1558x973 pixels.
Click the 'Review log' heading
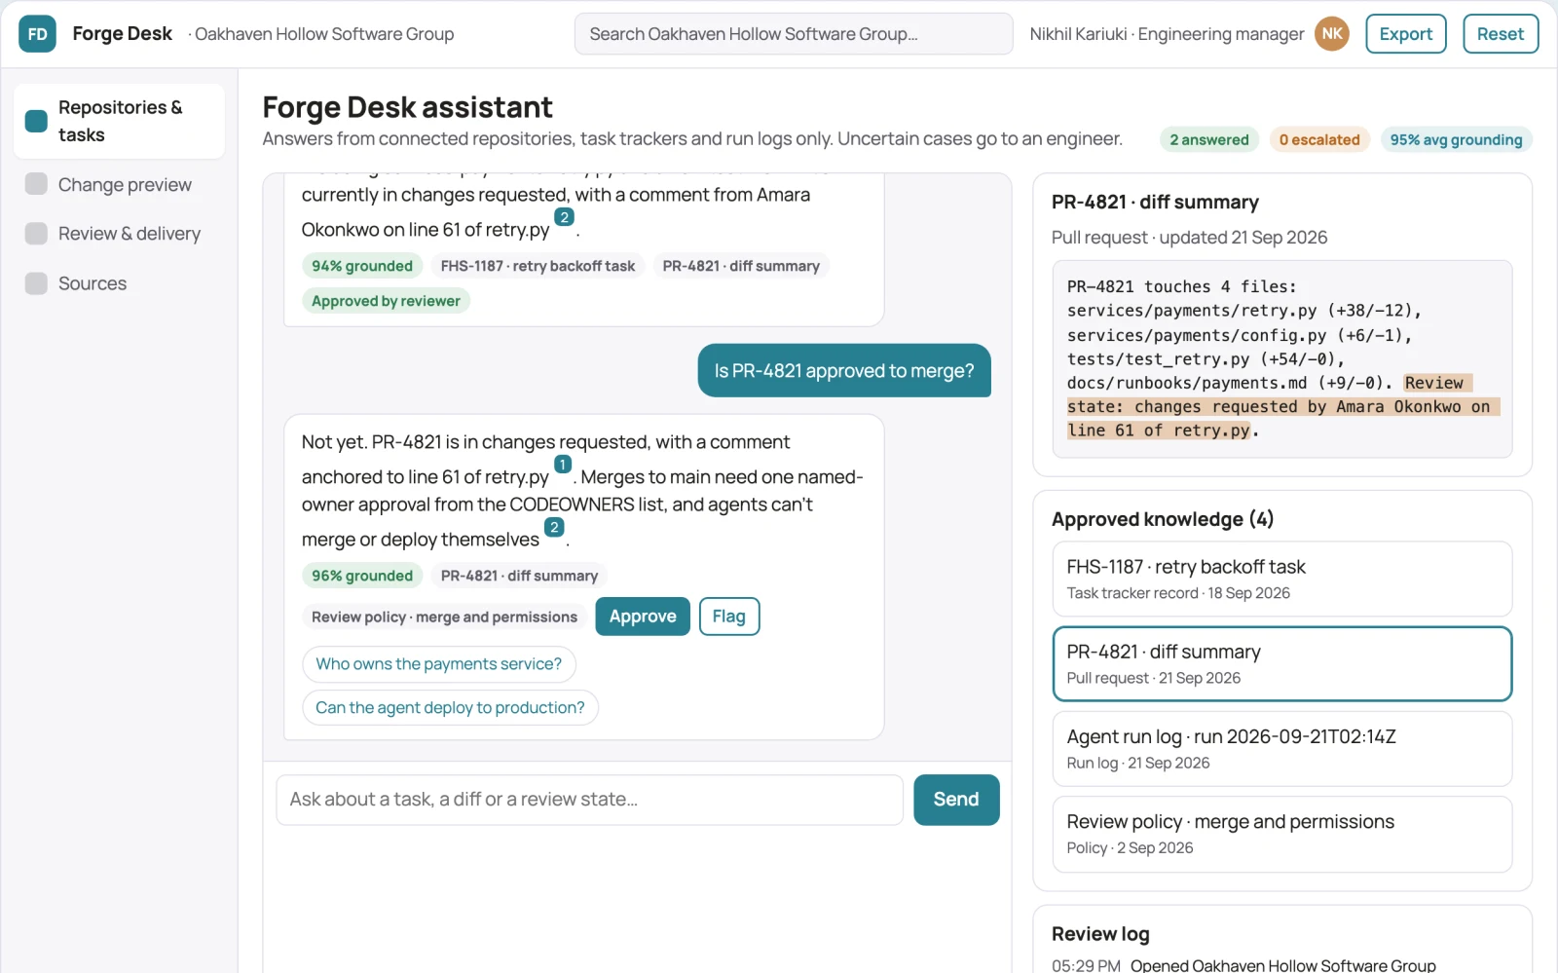(1100, 934)
